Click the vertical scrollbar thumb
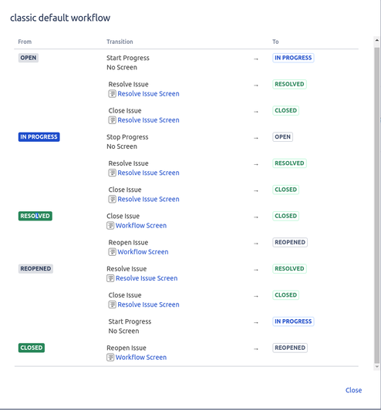 point(377,206)
